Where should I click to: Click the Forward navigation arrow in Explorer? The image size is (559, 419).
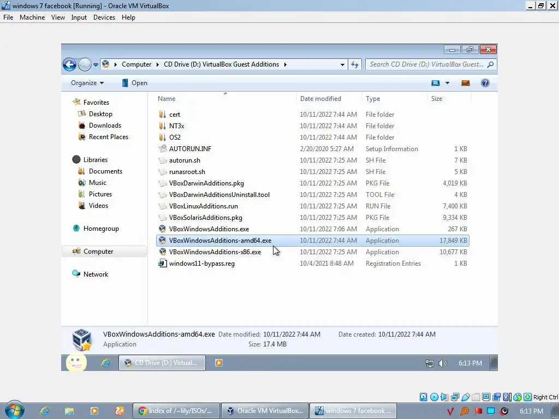click(85, 64)
